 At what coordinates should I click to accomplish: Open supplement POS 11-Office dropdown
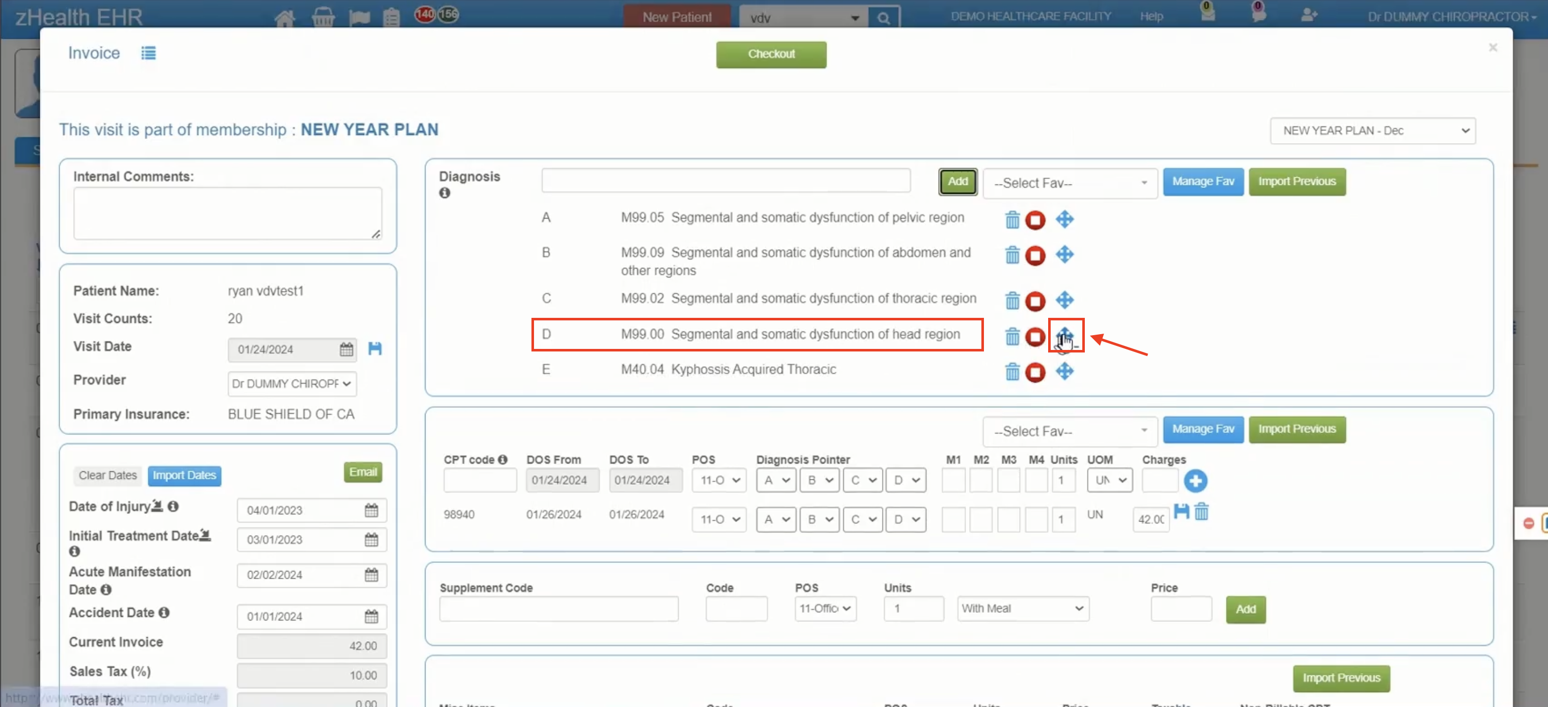click(825, 609)
